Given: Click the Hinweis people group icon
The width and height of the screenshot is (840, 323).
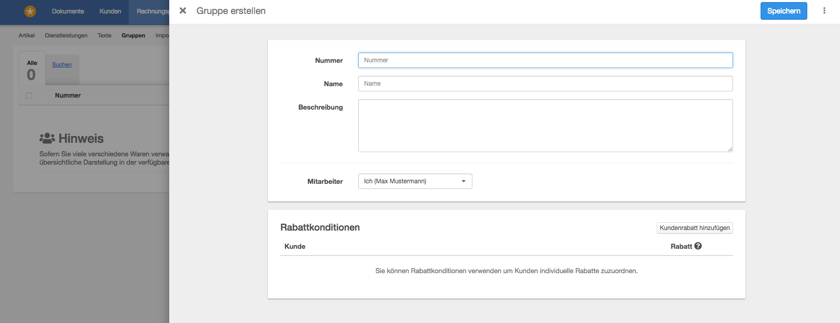Looking at the screenshot, I should point(47,138).
